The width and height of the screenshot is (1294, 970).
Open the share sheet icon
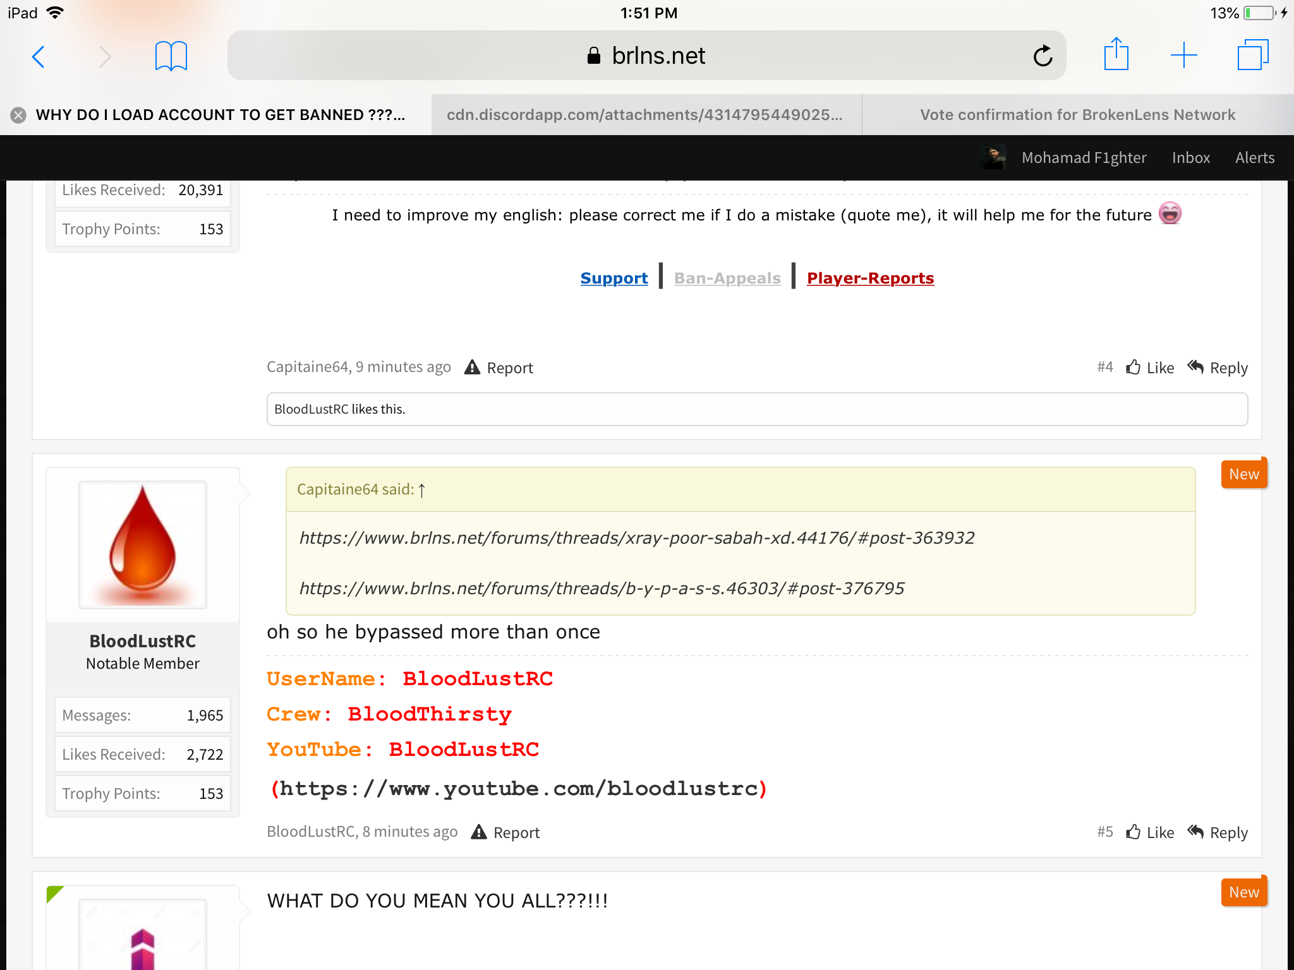click(1116, 54)
